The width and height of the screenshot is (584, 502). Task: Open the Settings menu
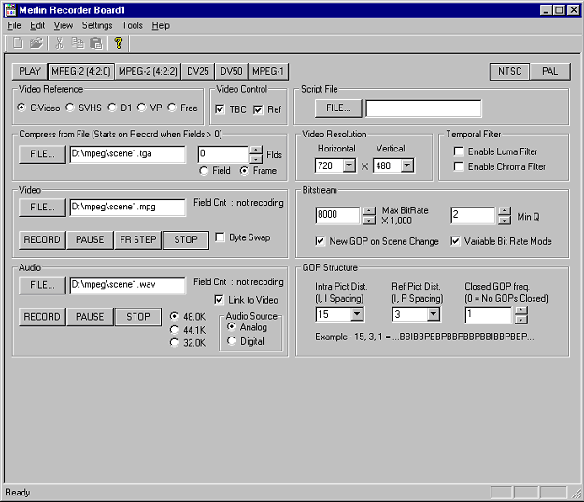coord(97,25)
